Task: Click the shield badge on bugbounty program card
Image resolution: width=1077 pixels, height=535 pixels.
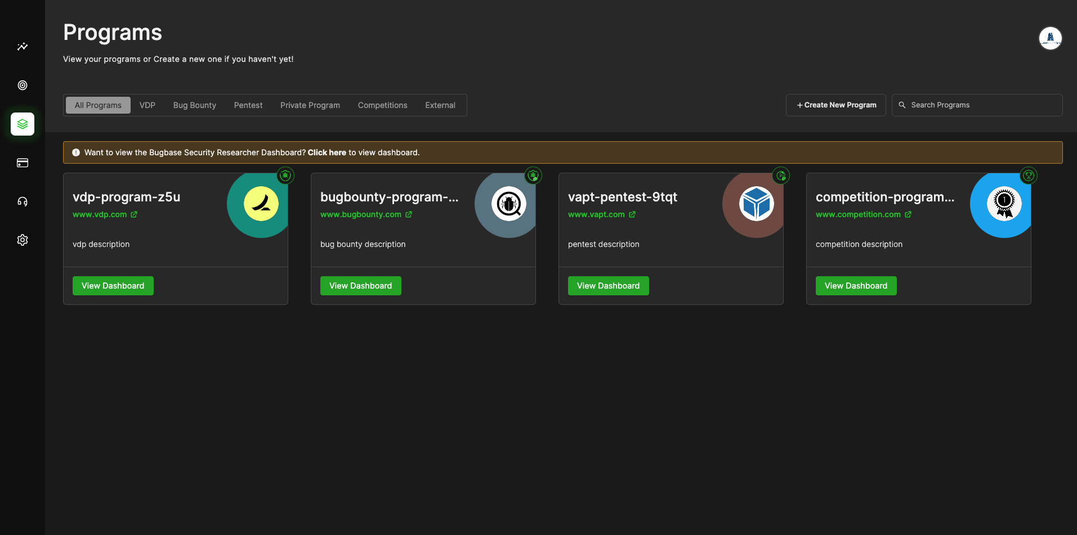Action: coord(533,176)
